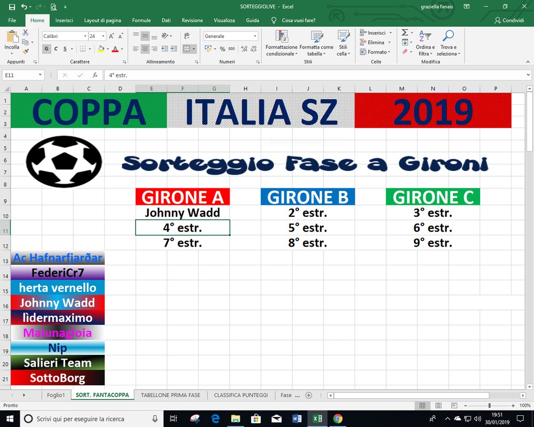534x427 pixels.
Task: Click the Increase Decimal icon
Action: click(244, 49)
